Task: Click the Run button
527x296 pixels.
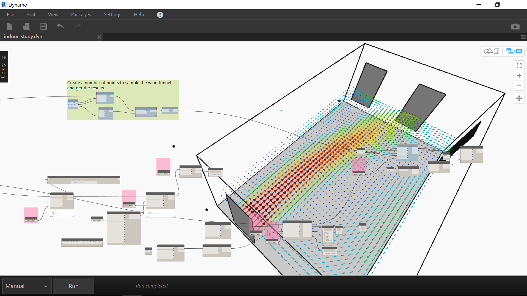Action: coord(73,286)
